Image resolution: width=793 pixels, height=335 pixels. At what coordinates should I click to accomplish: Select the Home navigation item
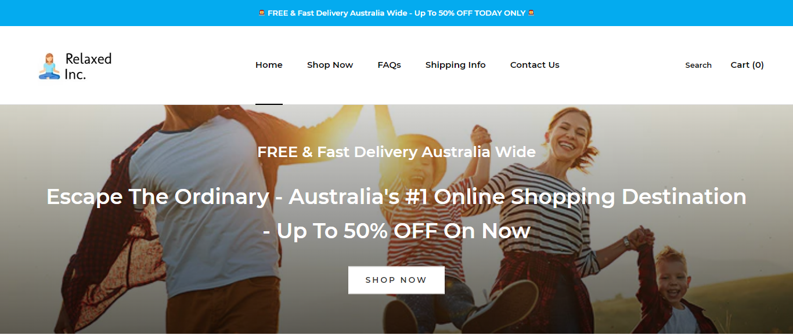pyautogui.click(x=269, y=65)
